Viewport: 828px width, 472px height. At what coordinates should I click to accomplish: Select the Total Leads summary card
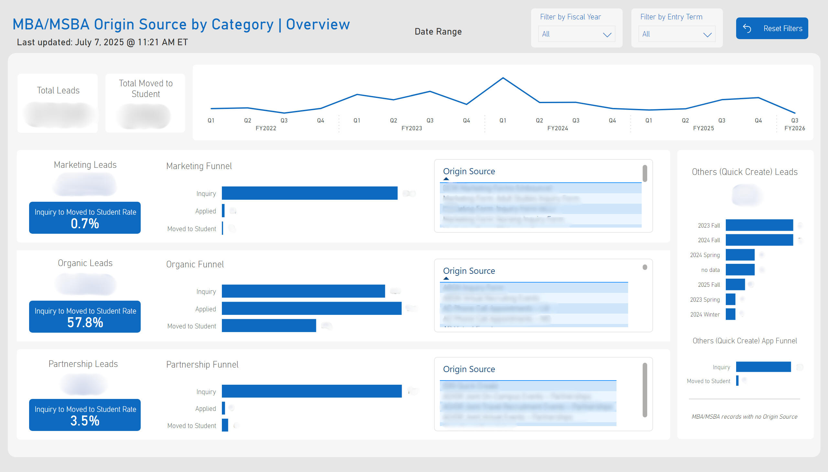(57, 103)
